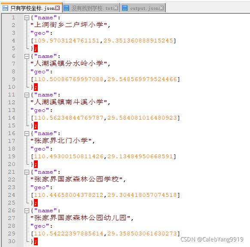The width and height of the screenshot is (250, 247).
Task: Open the output.json tab
Action: (143, 8)
